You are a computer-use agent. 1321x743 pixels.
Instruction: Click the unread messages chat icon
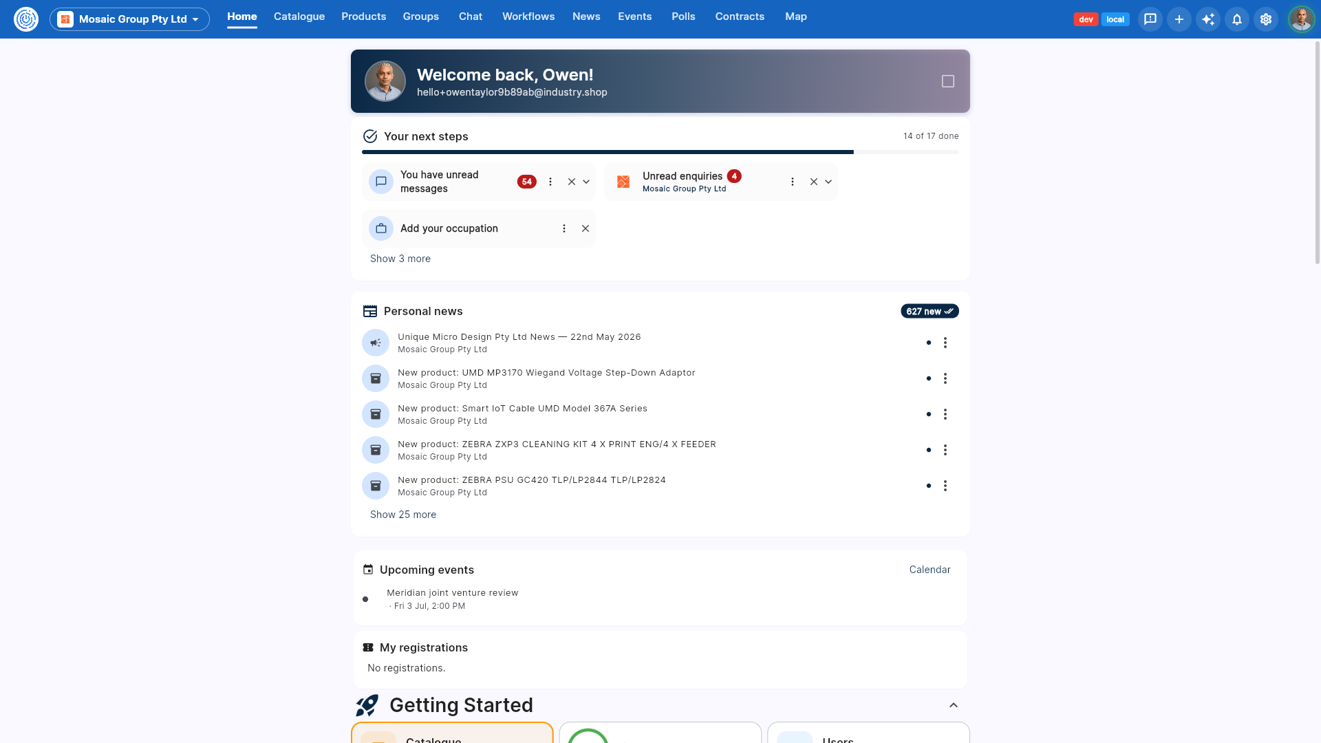(x=381, y=182)
